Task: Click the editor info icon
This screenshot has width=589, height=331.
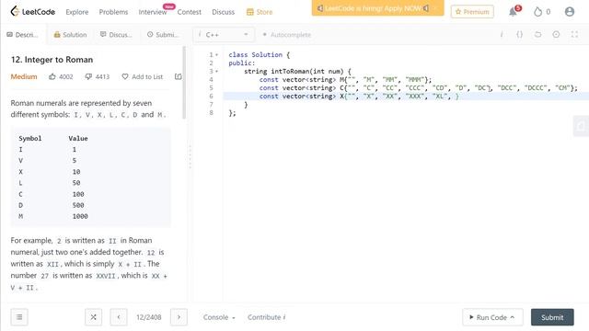Action: (502, 35)
